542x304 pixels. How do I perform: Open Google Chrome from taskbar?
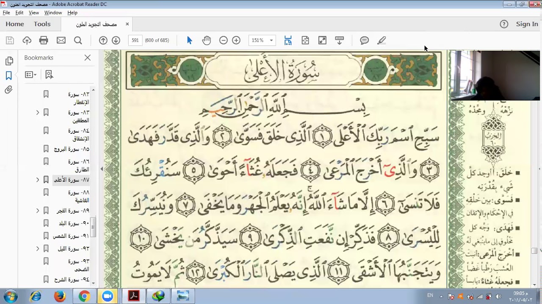click(x=84, y=296)
